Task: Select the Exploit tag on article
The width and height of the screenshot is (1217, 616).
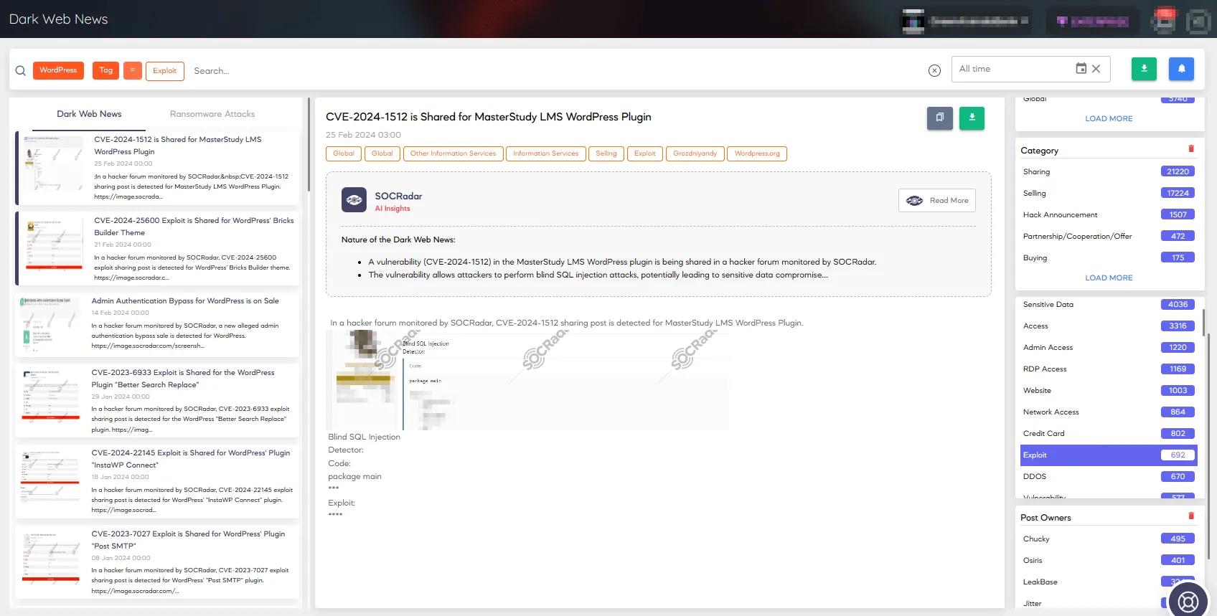Action: pos(645,153)
